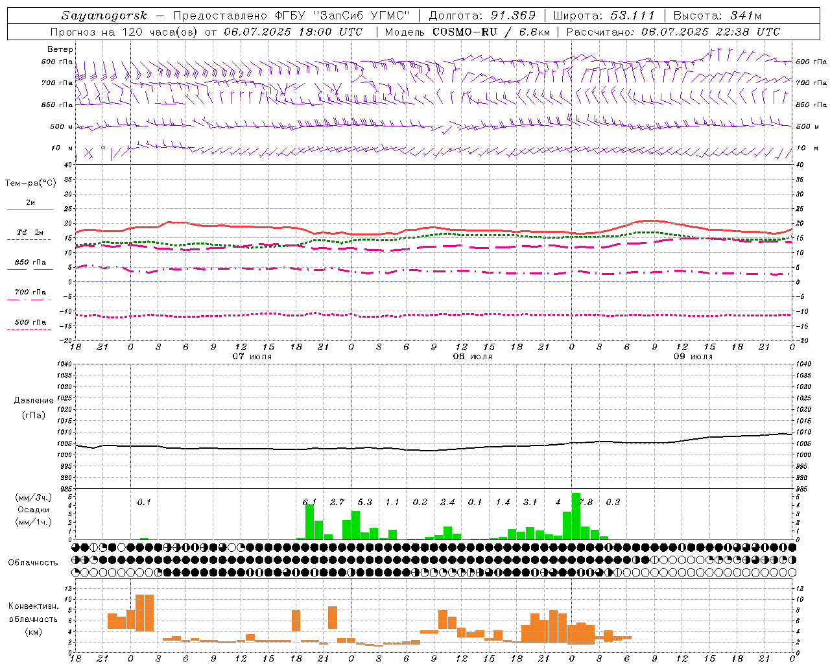Click the 850 гПа temperature legend label

[30, 263]
